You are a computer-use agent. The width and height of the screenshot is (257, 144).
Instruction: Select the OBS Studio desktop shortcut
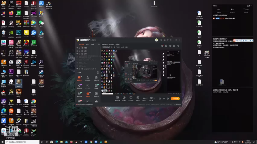11,53
